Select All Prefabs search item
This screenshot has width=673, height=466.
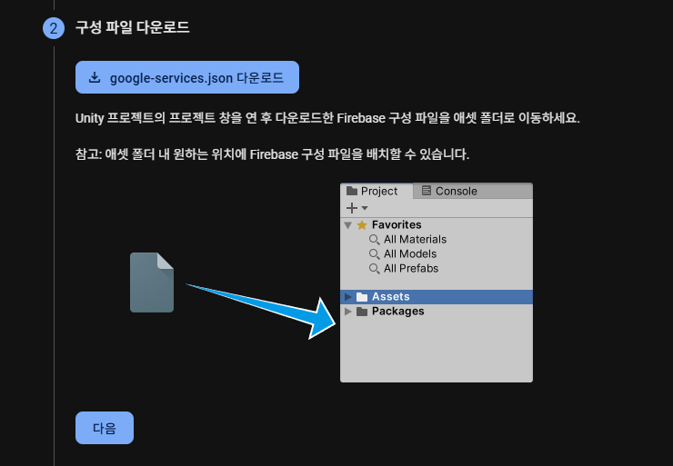(x=404, y=268)
